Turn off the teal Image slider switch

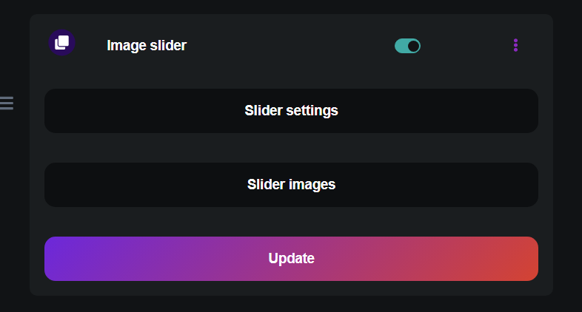pos(407,46)
